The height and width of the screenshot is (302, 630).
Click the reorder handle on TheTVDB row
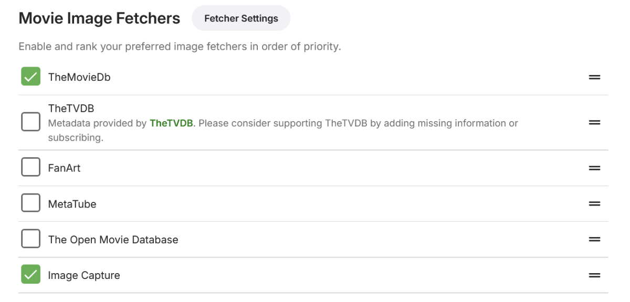tap(594, 123)
